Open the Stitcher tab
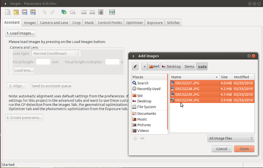263x168 pixels. [x=173, y=23]
